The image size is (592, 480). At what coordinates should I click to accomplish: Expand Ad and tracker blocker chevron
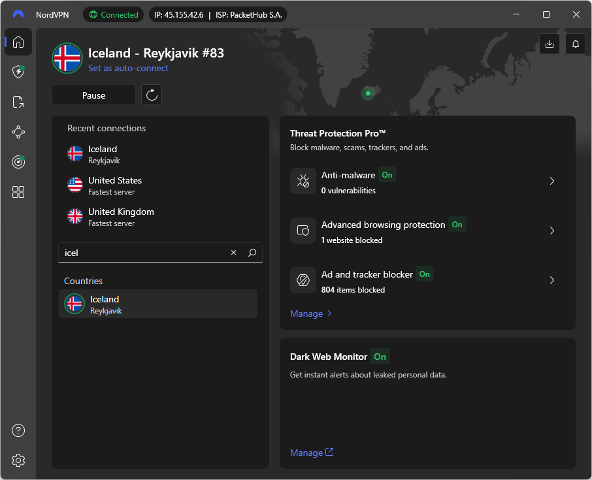click(x=552, y=280)
